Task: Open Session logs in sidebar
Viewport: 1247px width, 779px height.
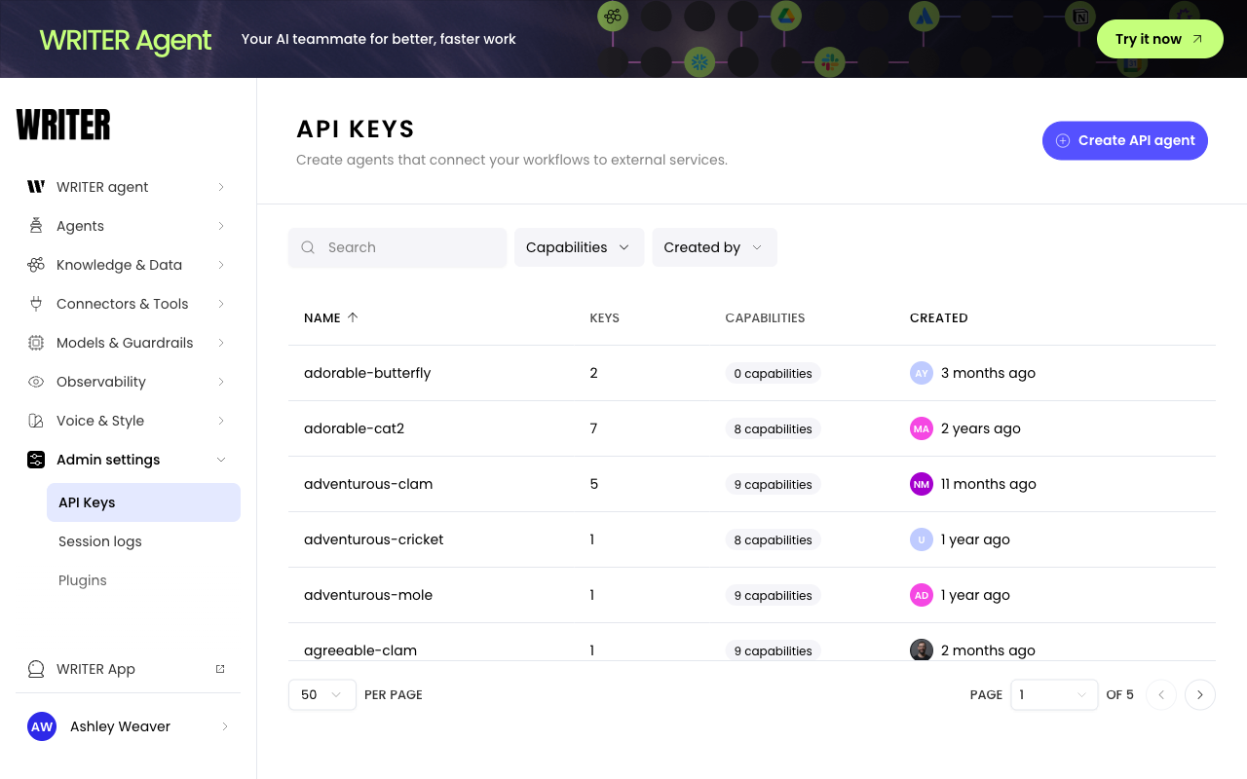Action: point(143,541)
